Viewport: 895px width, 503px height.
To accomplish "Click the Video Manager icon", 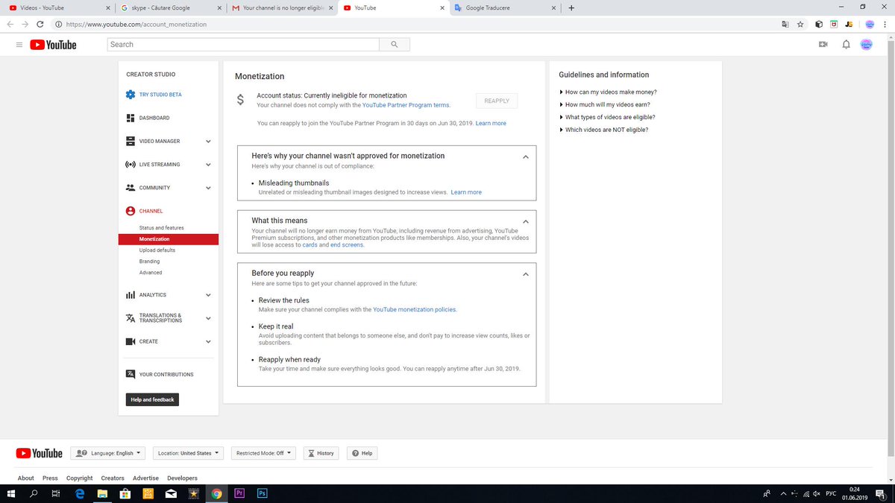I will 131,141.
